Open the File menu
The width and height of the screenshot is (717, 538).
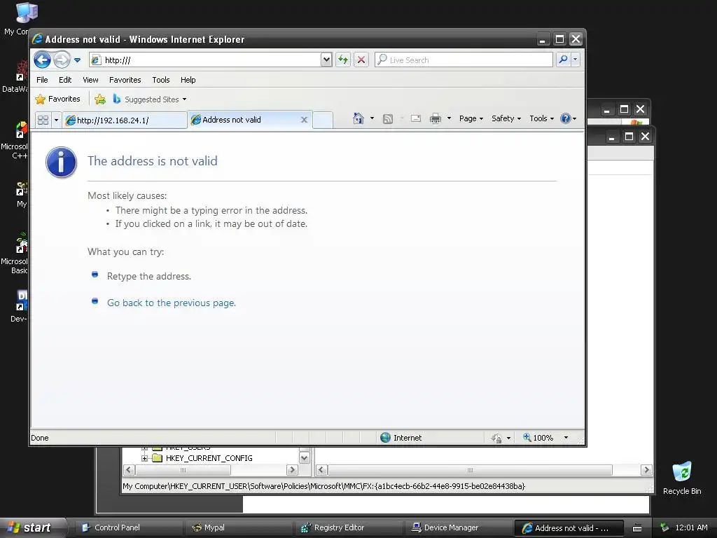pyautogui.click(x=42, y=80)
